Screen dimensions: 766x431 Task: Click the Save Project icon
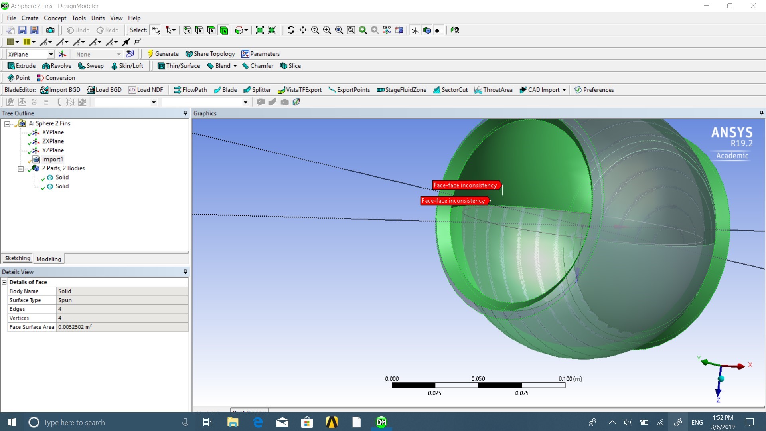(22, 30)
